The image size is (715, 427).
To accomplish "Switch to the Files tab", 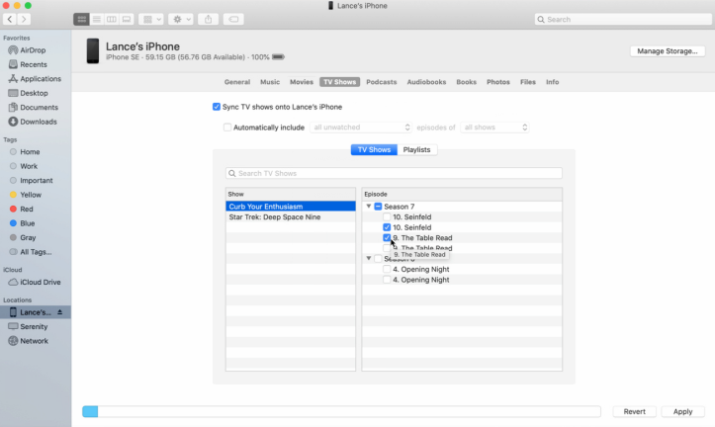I will pyautogui.click(x=527, y=82).
